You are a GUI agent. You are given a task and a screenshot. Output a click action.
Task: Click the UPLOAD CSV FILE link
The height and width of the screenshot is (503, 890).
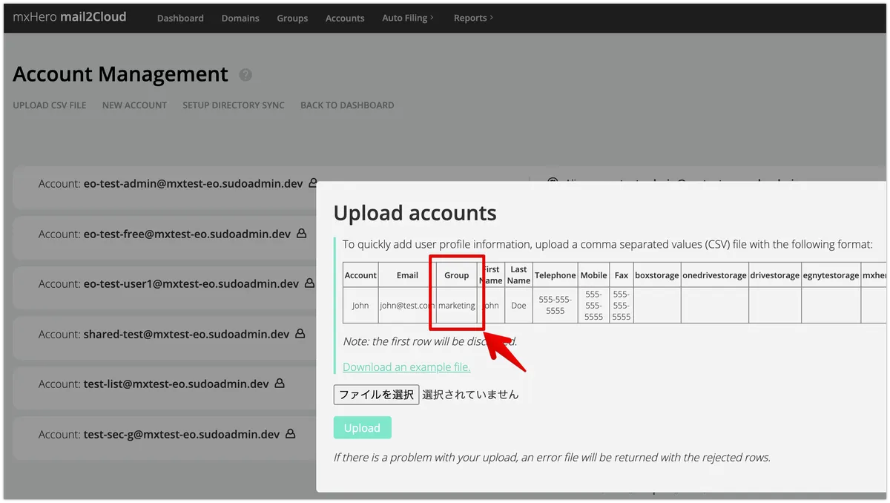50,105
